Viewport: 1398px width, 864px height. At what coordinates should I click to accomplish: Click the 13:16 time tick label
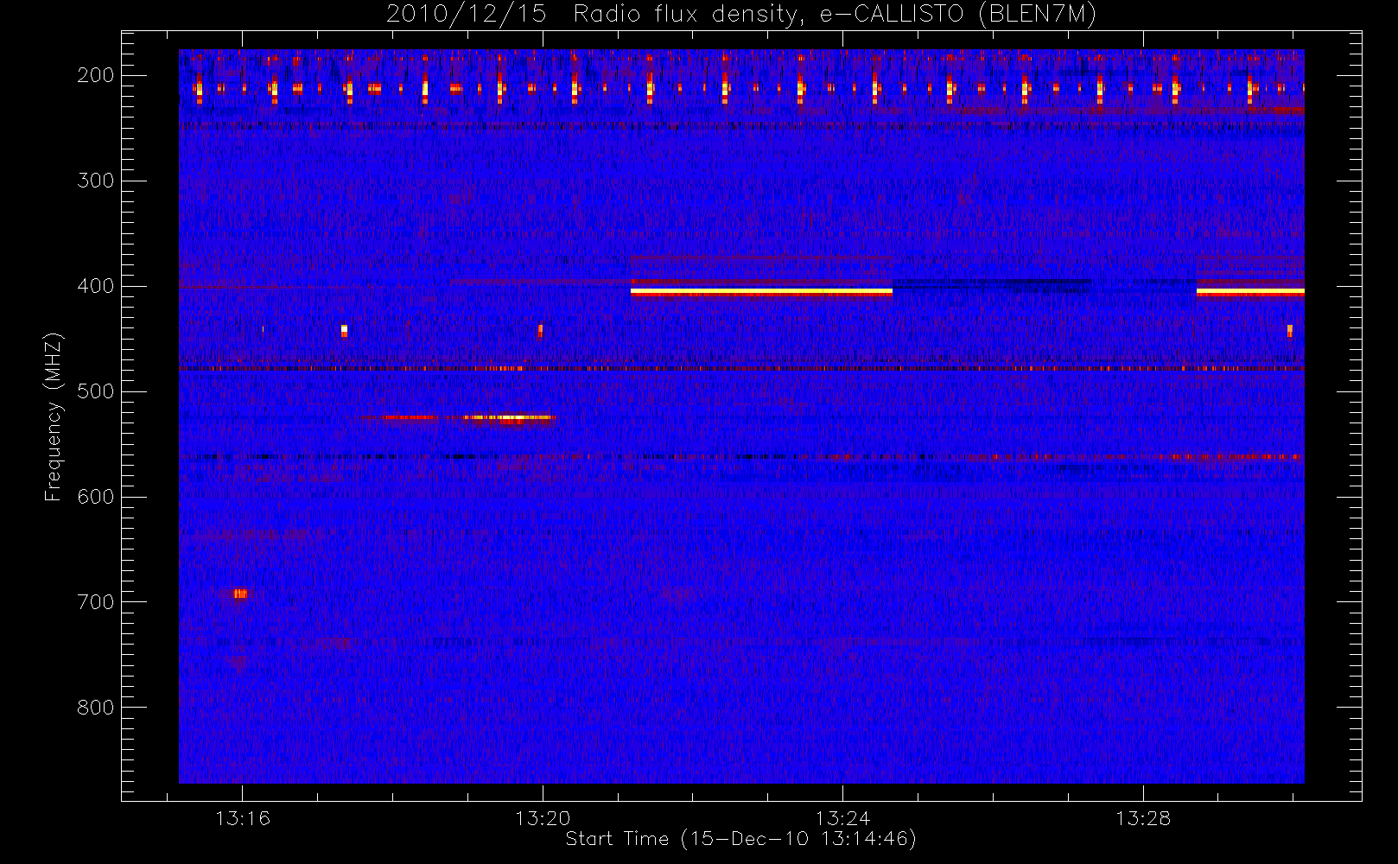[243, 818]
